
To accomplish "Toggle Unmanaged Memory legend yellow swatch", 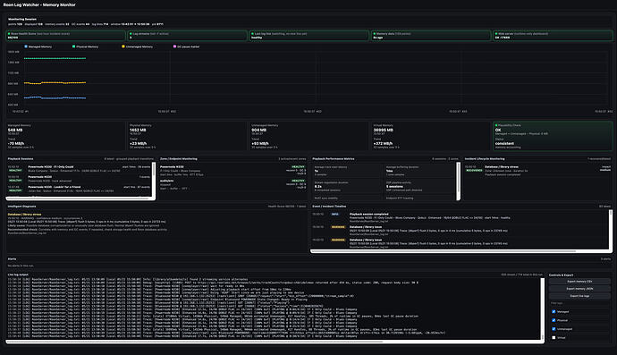I will pos(123,46).
